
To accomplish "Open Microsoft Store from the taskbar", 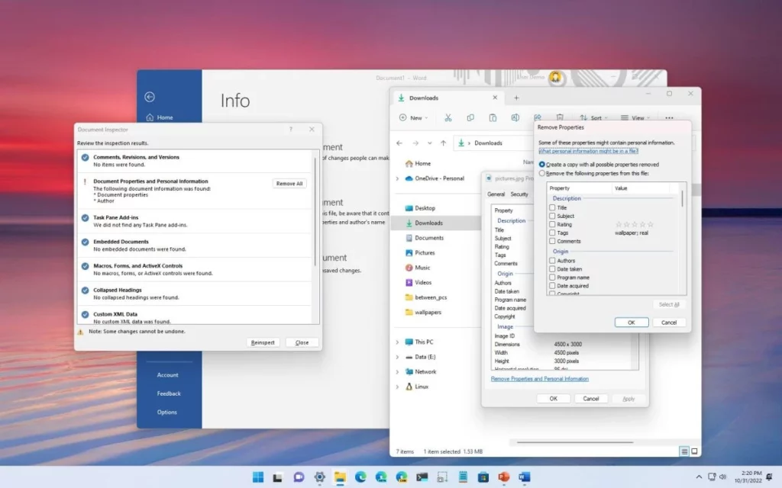I will [483, 477].
